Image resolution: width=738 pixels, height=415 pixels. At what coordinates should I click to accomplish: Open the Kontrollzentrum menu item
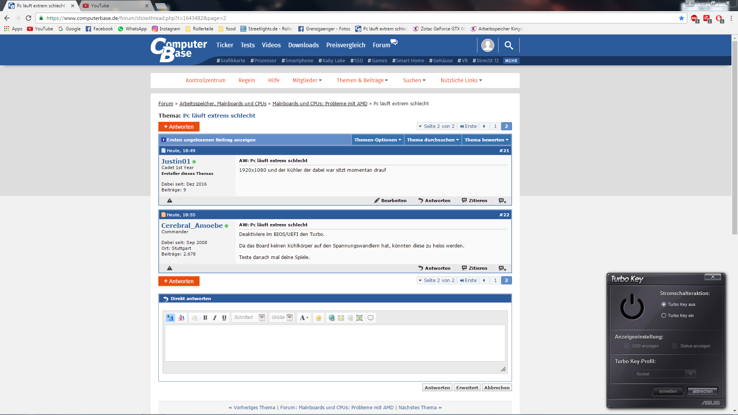205,80
